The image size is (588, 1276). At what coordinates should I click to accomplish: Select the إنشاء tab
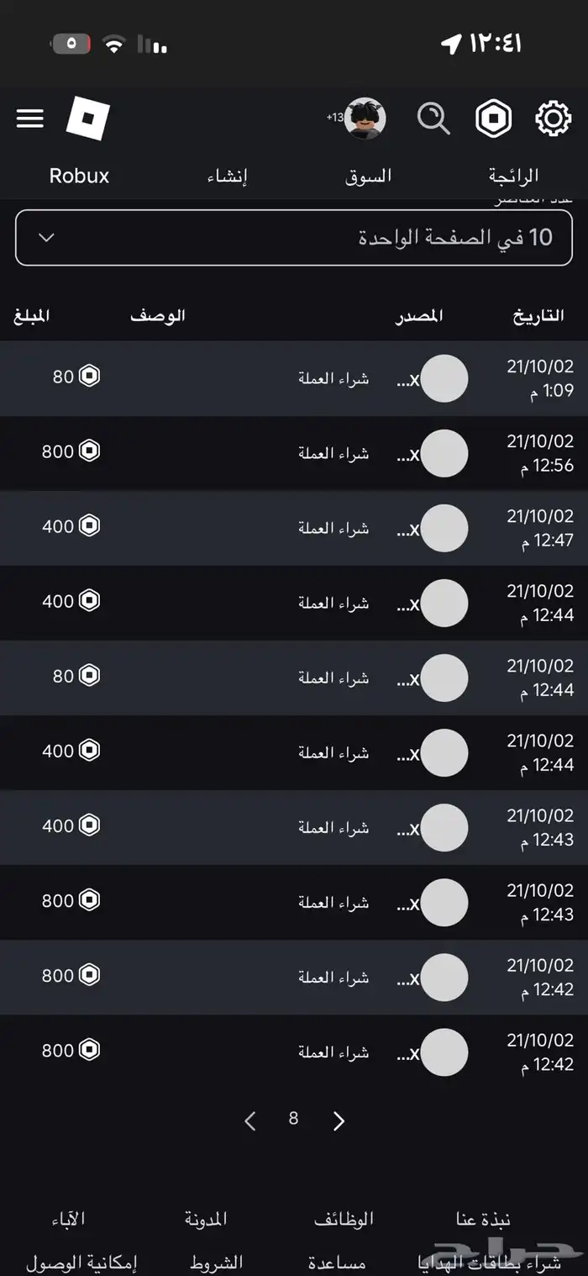227,176
